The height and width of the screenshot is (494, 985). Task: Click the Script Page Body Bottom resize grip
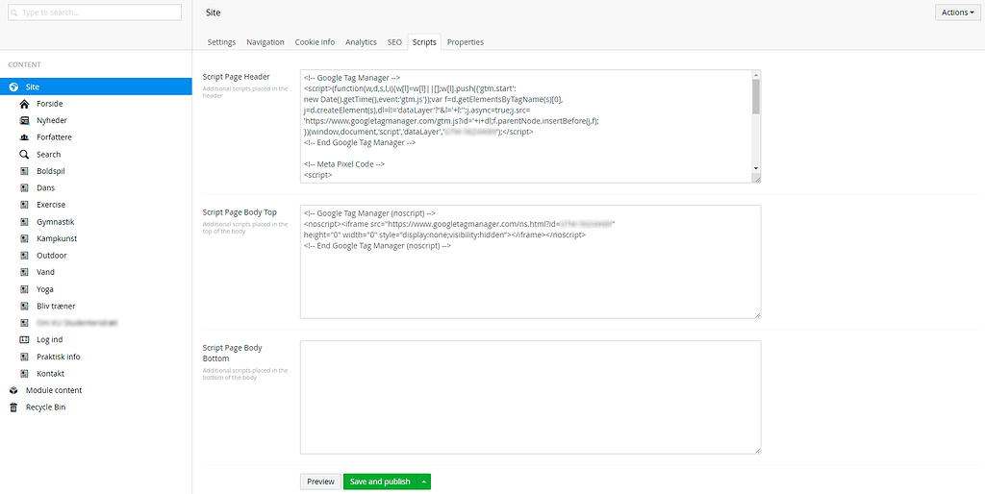pyautogui.click(x=758, y=450)
